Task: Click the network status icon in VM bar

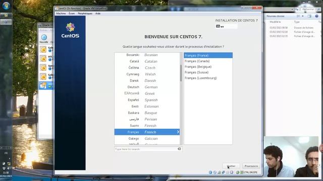Action: coord(219,172)
